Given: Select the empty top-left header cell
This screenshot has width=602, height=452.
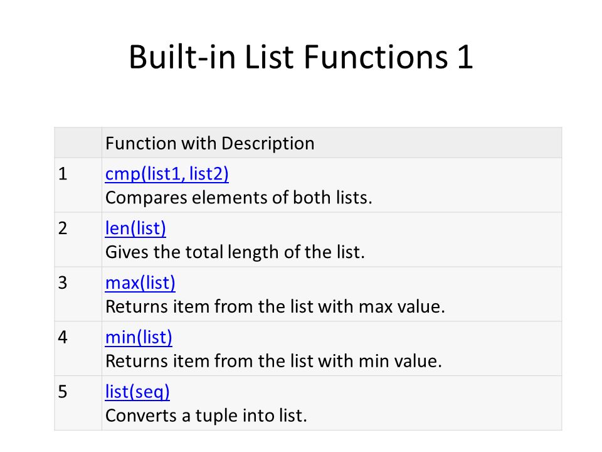Looking at the screenshot, I should (78, 143).
